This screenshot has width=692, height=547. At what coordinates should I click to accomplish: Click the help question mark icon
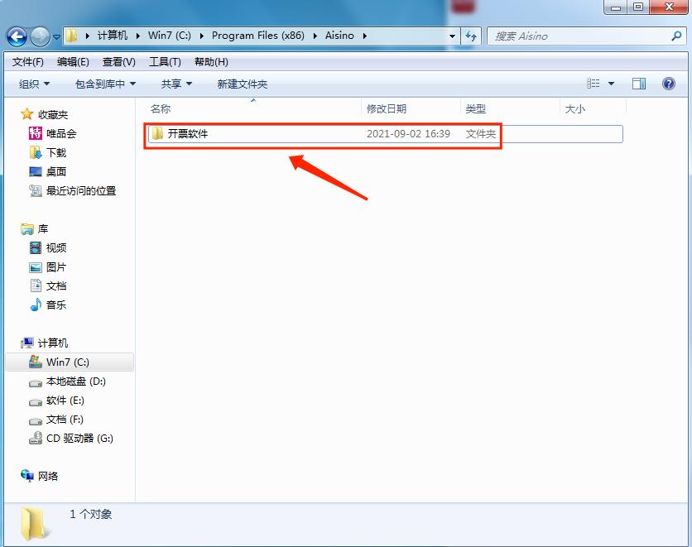(x=667, y=84)
